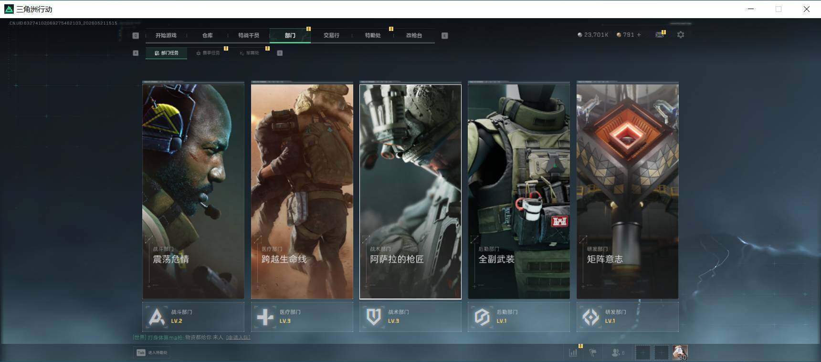The image size is (821, 362).
Task: Open the statistics bar chart icon
Action: point(573,352)
